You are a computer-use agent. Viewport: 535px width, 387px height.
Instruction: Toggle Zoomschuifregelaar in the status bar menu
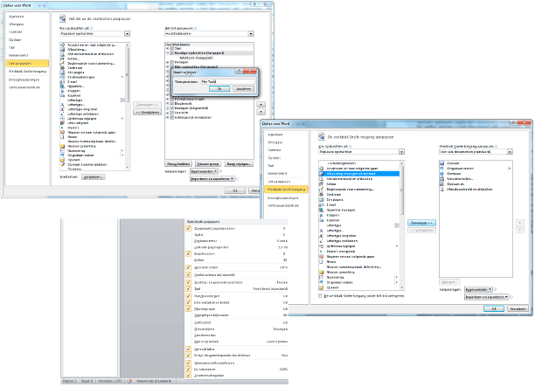tap(188, 376)
